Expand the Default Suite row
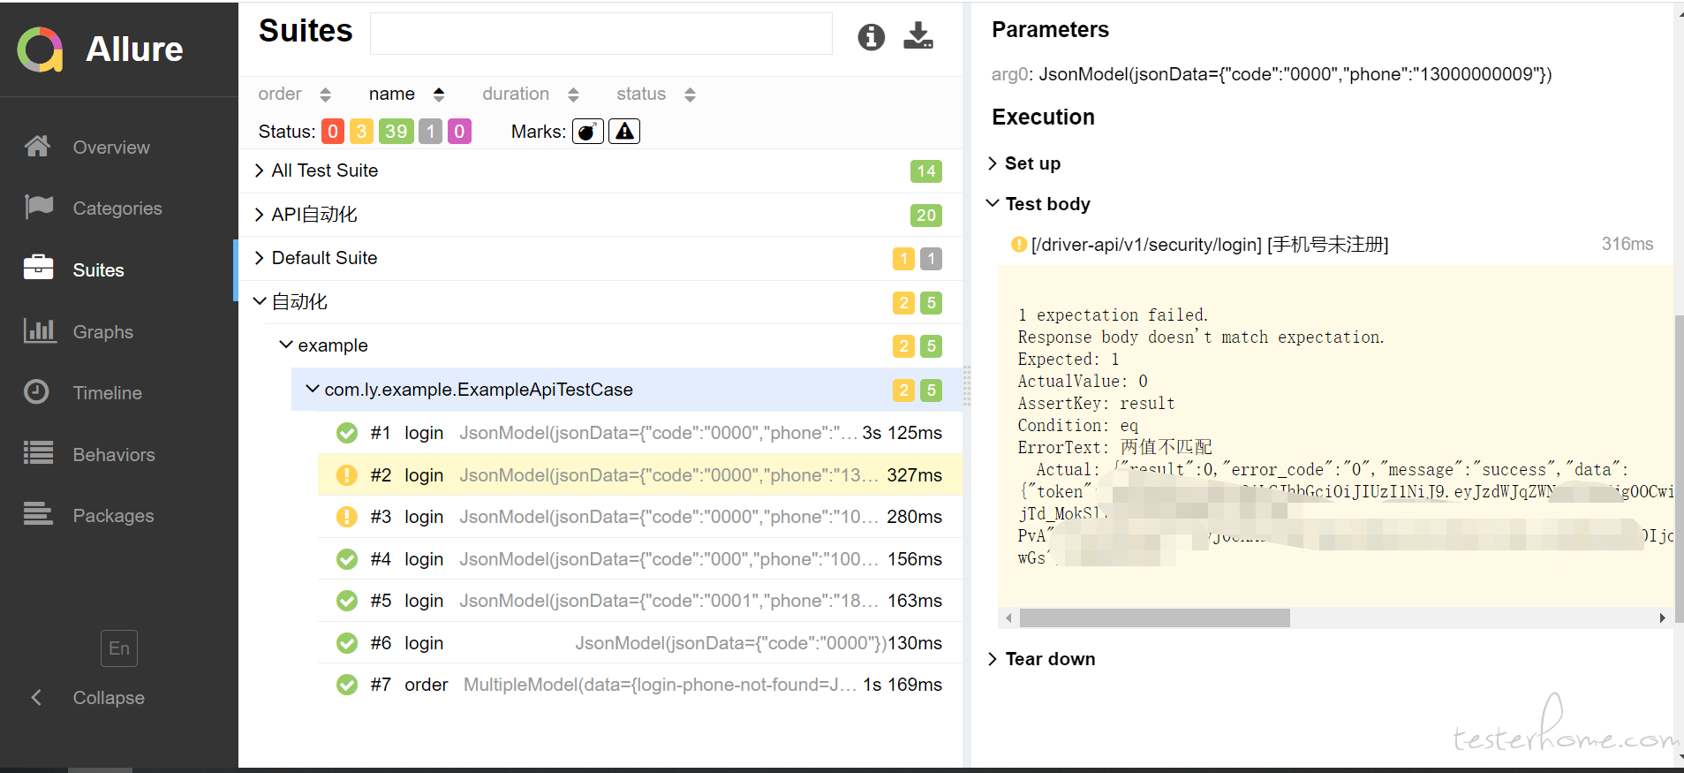 (600, 258)
